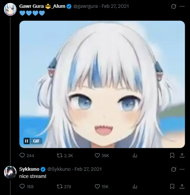Image resolution: width=190 pixels, height=195 pixels.
Task: Open Grok explain icon on Sykkuno's reply
Action: pos(174,169)
